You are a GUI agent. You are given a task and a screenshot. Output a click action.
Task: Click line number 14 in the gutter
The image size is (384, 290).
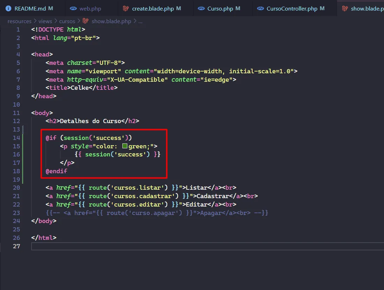coord(16,138)
